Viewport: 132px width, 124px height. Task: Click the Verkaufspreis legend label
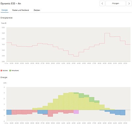pos(15,70)
